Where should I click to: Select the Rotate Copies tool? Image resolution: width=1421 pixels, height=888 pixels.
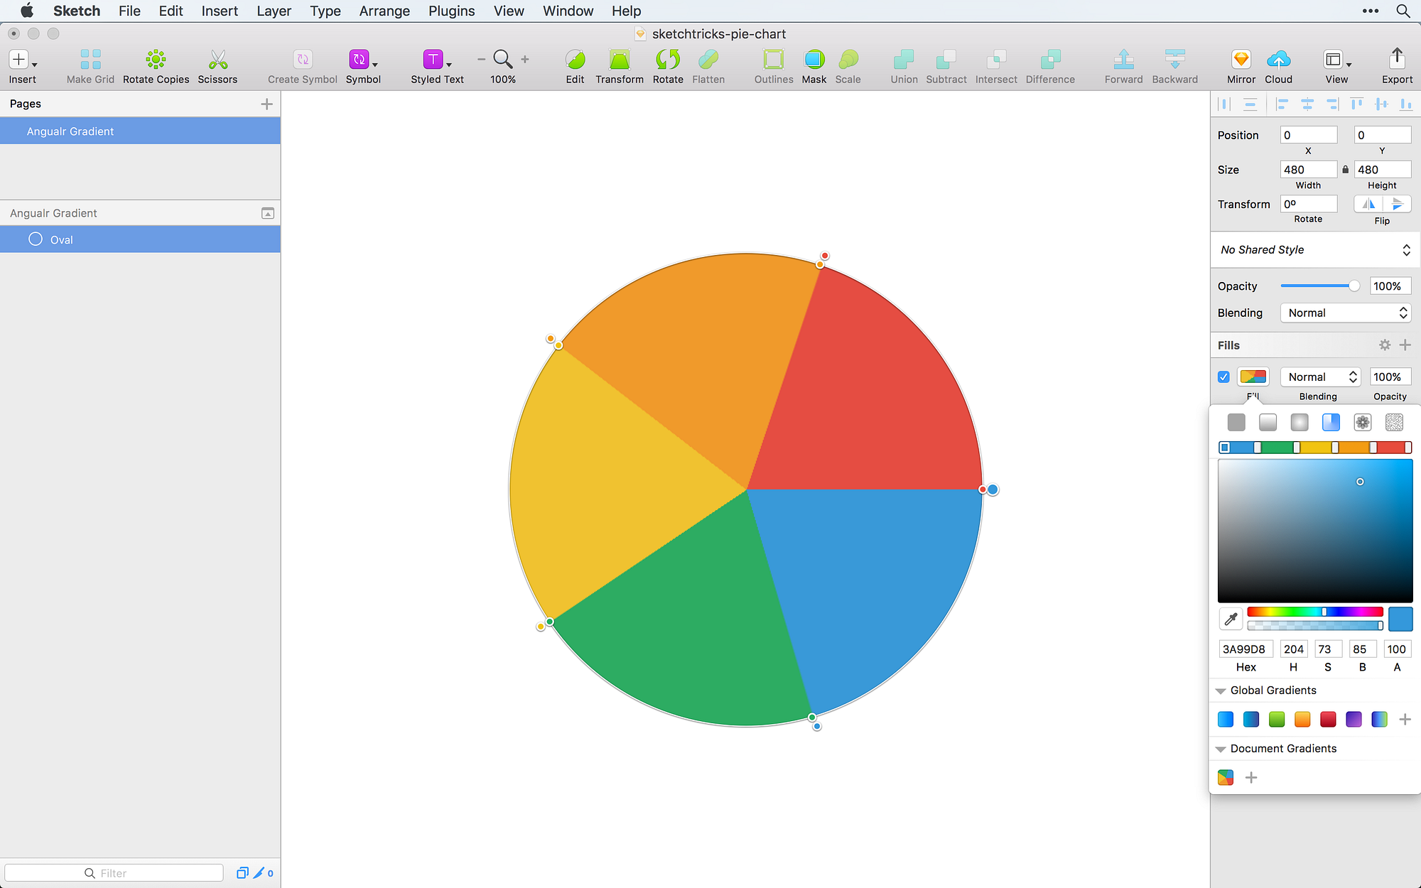pos(156,60)
